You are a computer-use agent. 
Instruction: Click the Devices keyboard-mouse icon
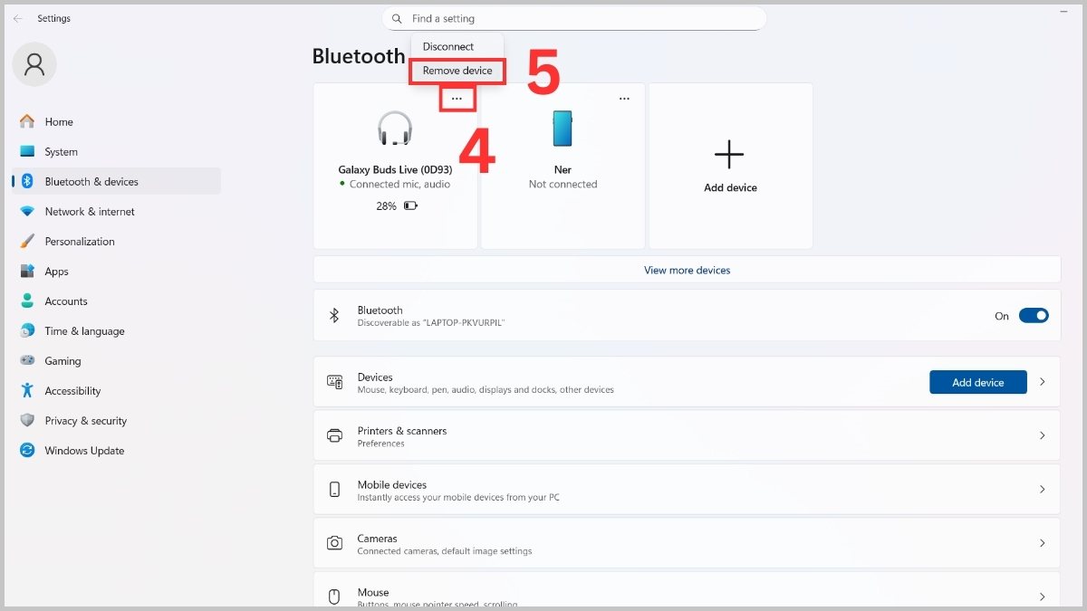(334, 382)
